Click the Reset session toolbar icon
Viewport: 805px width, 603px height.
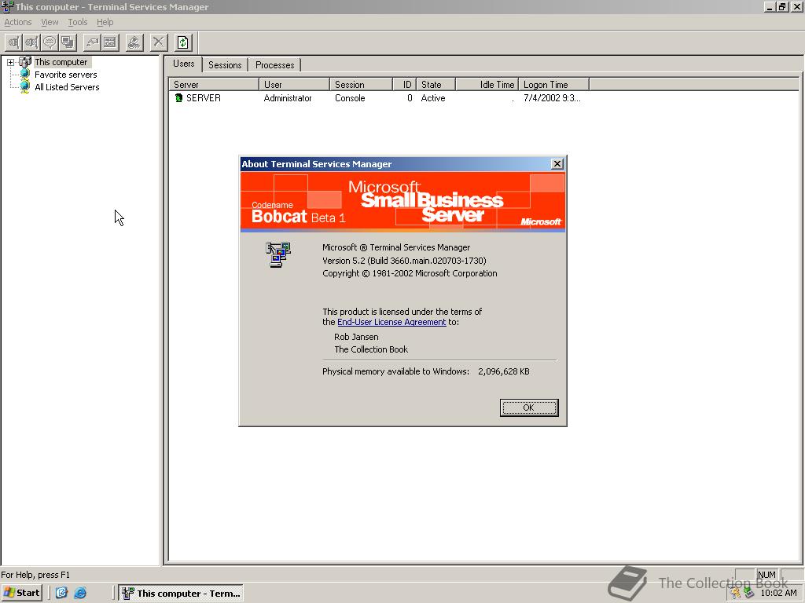(x=93, y=42)
